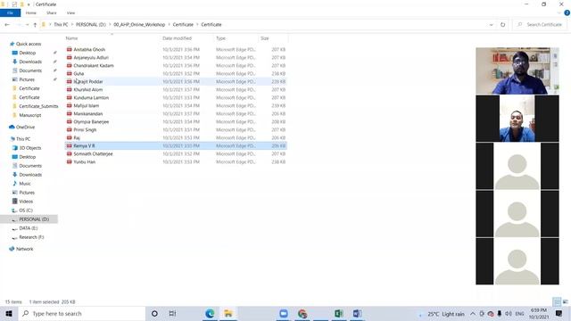Select This PC in the address breadcrumb
The height and width of the screenshot is (321, 571).
pos(61,25)
